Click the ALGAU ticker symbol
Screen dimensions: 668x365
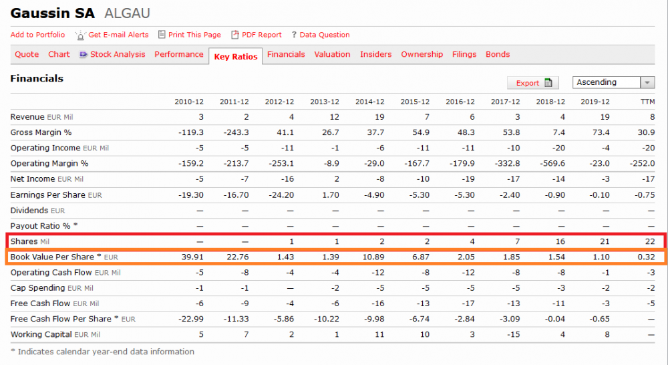(127, 13)
